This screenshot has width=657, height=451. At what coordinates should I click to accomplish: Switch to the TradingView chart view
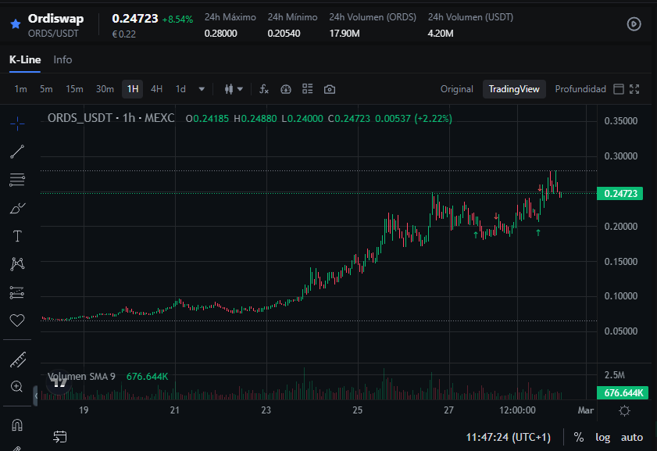pos(514,89)
